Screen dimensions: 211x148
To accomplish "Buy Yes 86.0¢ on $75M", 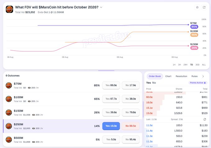I will click(111, 85).
